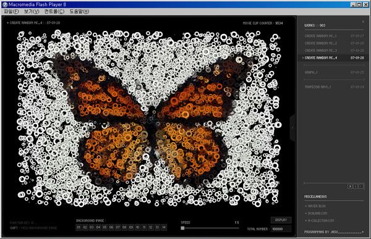
Task: Select background image 09
Action: pos(131,227)
